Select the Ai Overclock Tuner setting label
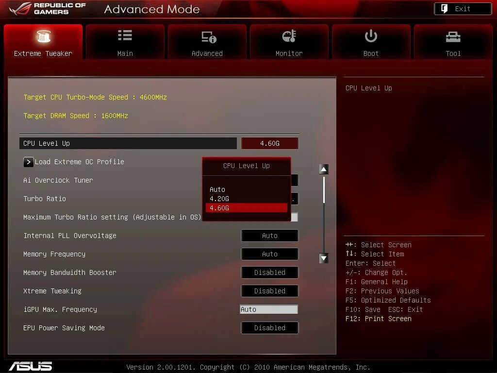Viewport: 497px width, 373px height. [58, 180]
